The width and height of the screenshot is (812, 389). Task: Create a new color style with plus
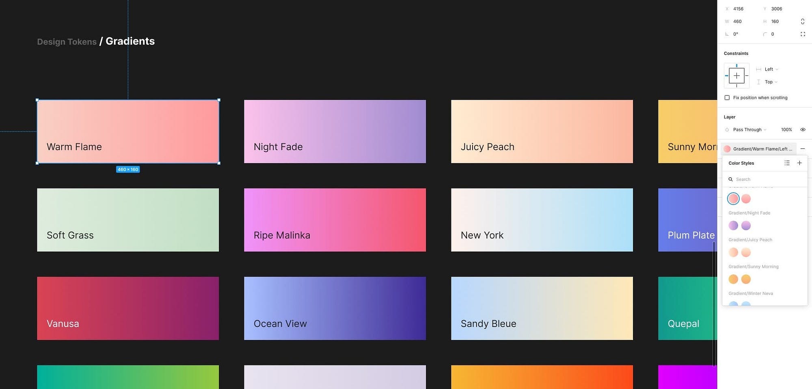(x=799, y=163)
